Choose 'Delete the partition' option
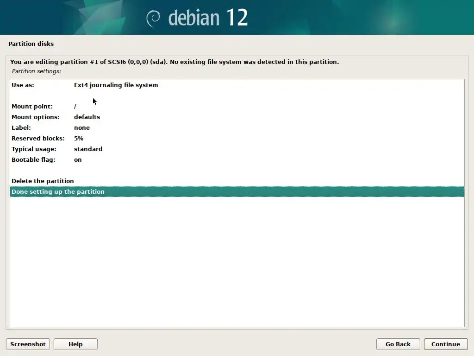The height and width of the screenshot is (356, 474). (237, 181)
